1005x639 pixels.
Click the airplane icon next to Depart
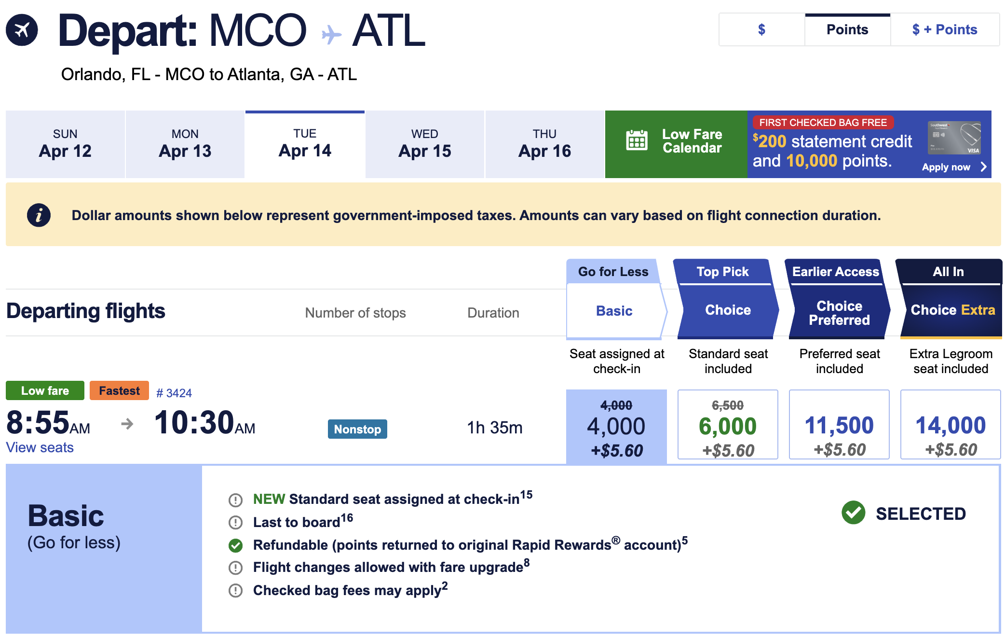click(22, 30)
